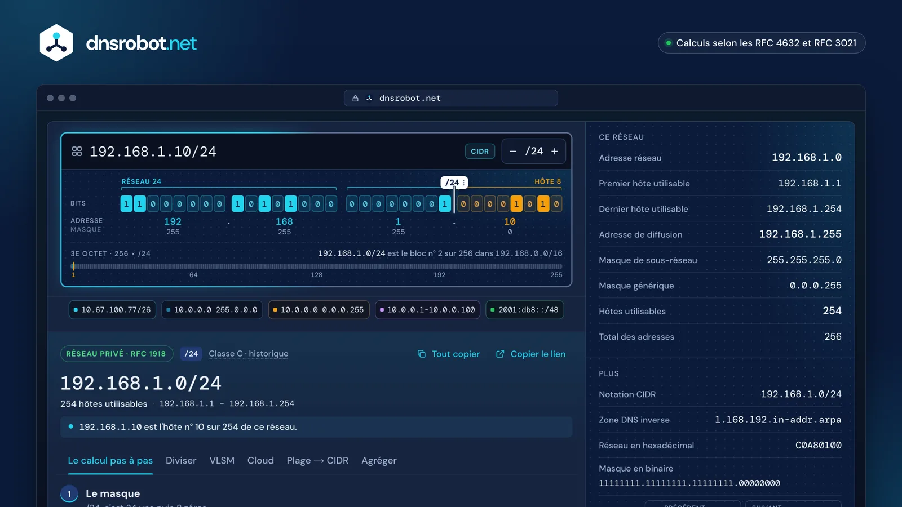Image resolution: width=902 pixels, height=507 pixels.
Task: Increase prefix length with the plus button
Action: point(555,152)
